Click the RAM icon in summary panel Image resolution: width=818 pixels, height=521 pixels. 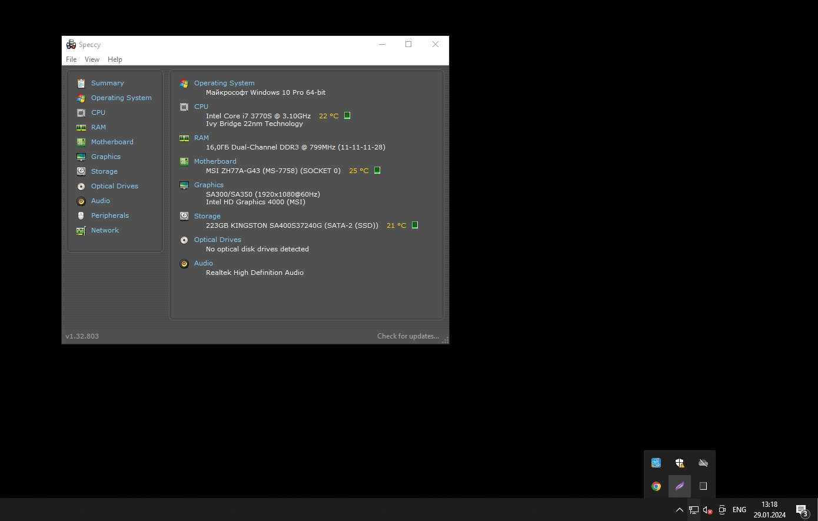point(184,138)
